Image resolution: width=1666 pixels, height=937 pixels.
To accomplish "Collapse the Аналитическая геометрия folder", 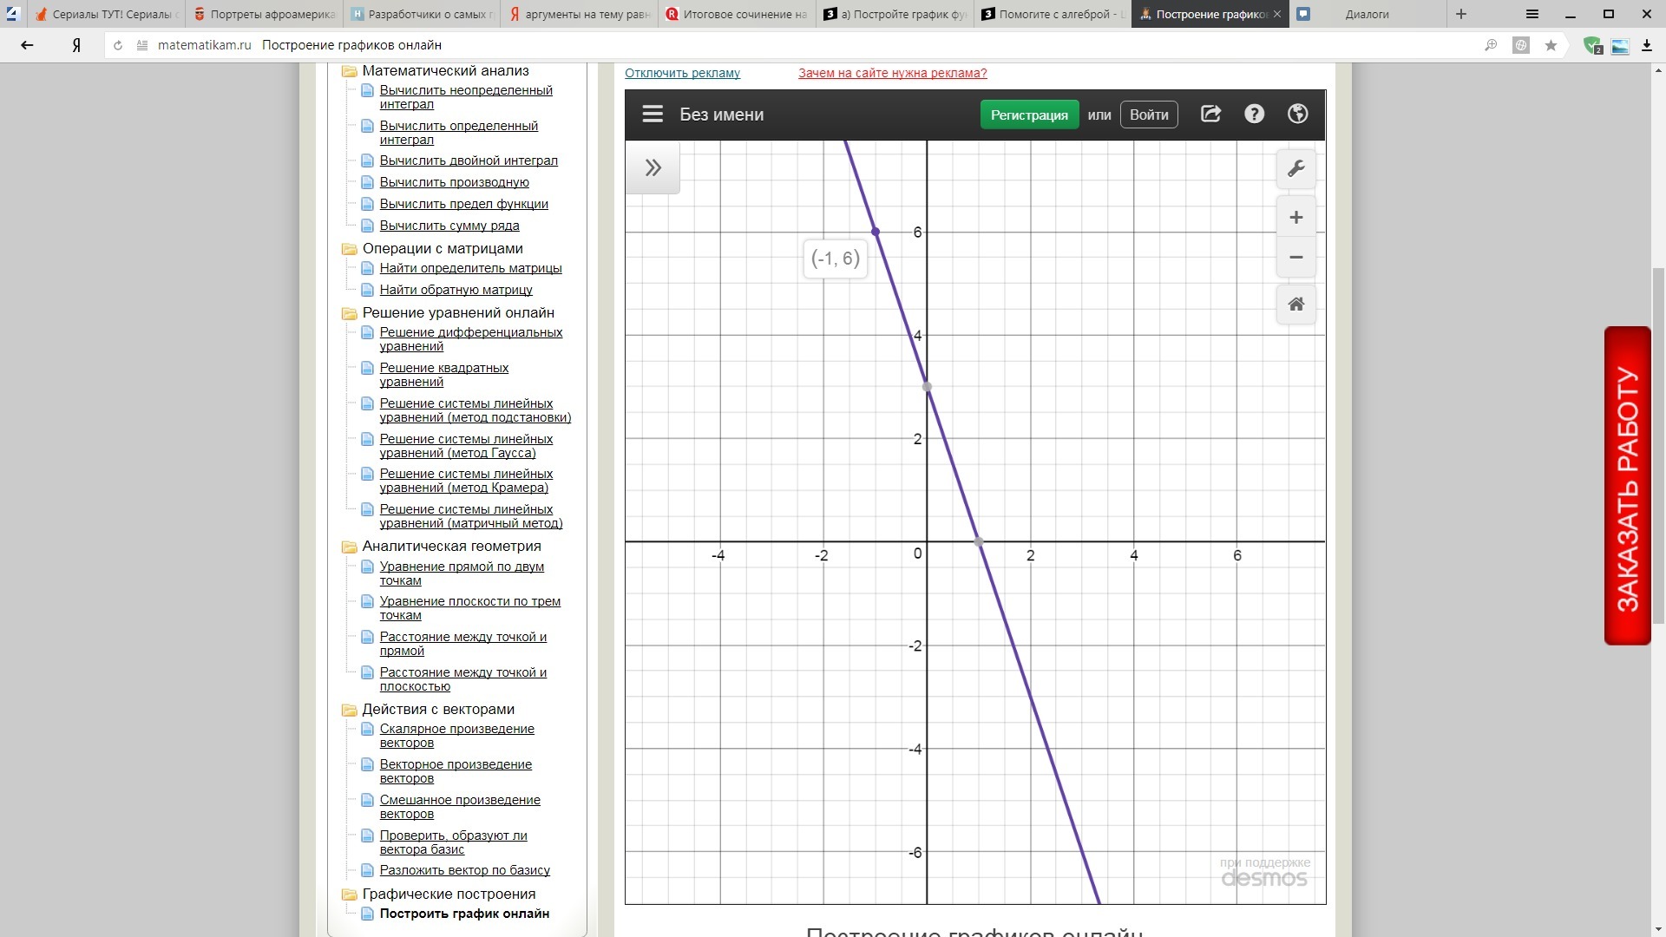I will [350, 547].
